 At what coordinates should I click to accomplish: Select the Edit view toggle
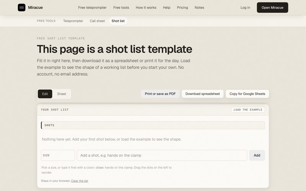[x=45, y=94]
